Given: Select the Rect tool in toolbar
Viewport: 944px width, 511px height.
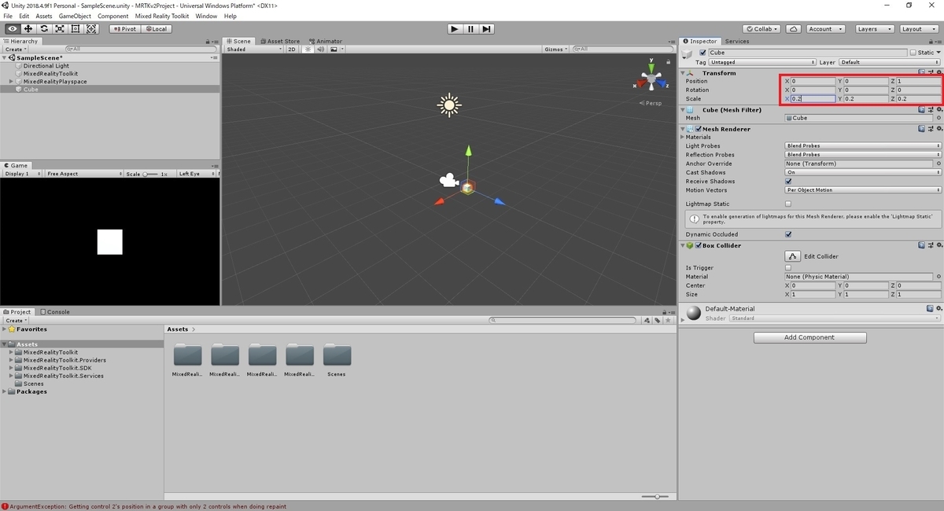Looking at the screenshot, I should (76, 29).
